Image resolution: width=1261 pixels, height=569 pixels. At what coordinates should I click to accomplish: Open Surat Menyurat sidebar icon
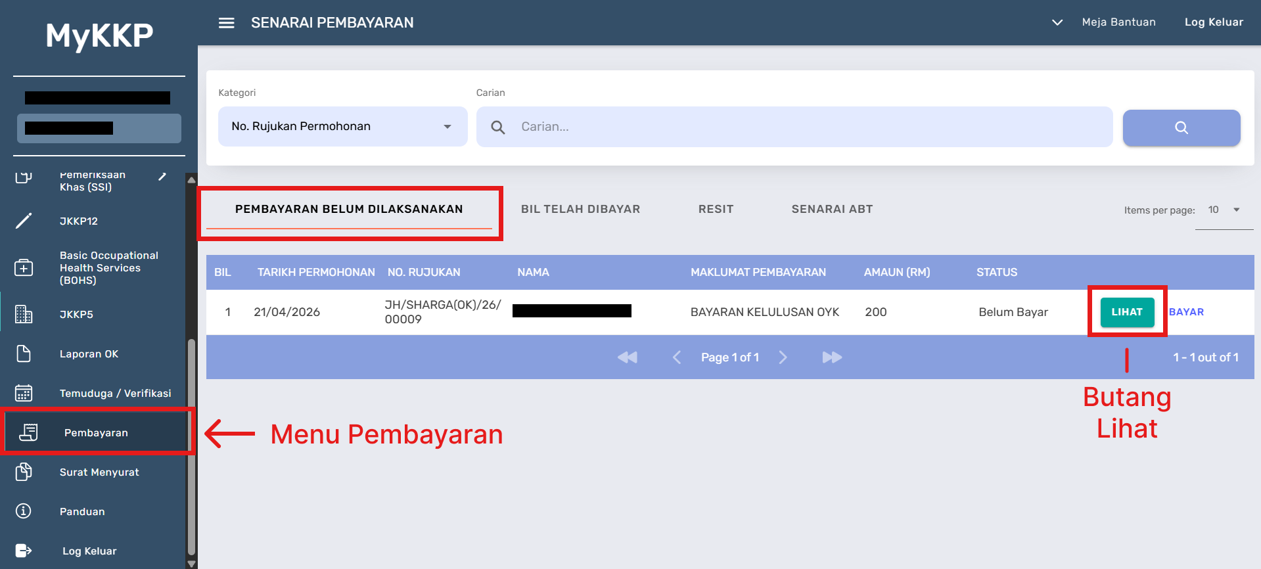click(x=24, y=472)
